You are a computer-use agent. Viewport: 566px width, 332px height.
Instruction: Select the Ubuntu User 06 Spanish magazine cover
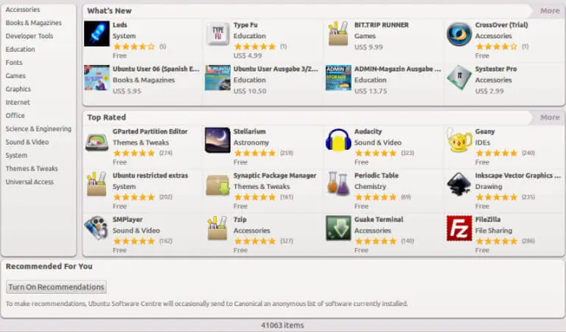coord(97,77)
